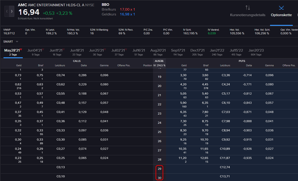Image resolution: width=298 pixels, height=181 pixels.
Task: Select strike price 22
Action: pos(159,104)
